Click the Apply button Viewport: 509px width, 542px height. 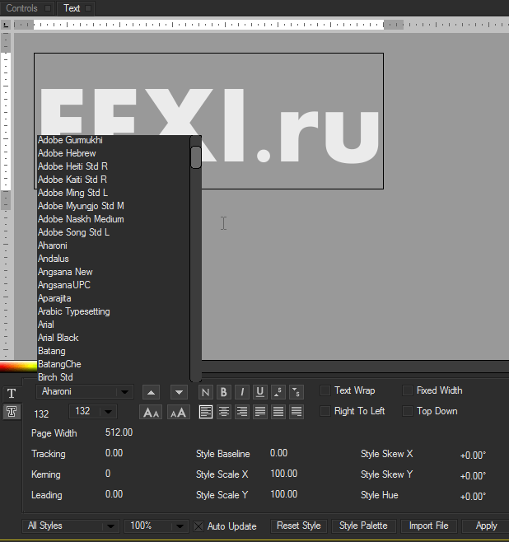click(x=486, y=526)
